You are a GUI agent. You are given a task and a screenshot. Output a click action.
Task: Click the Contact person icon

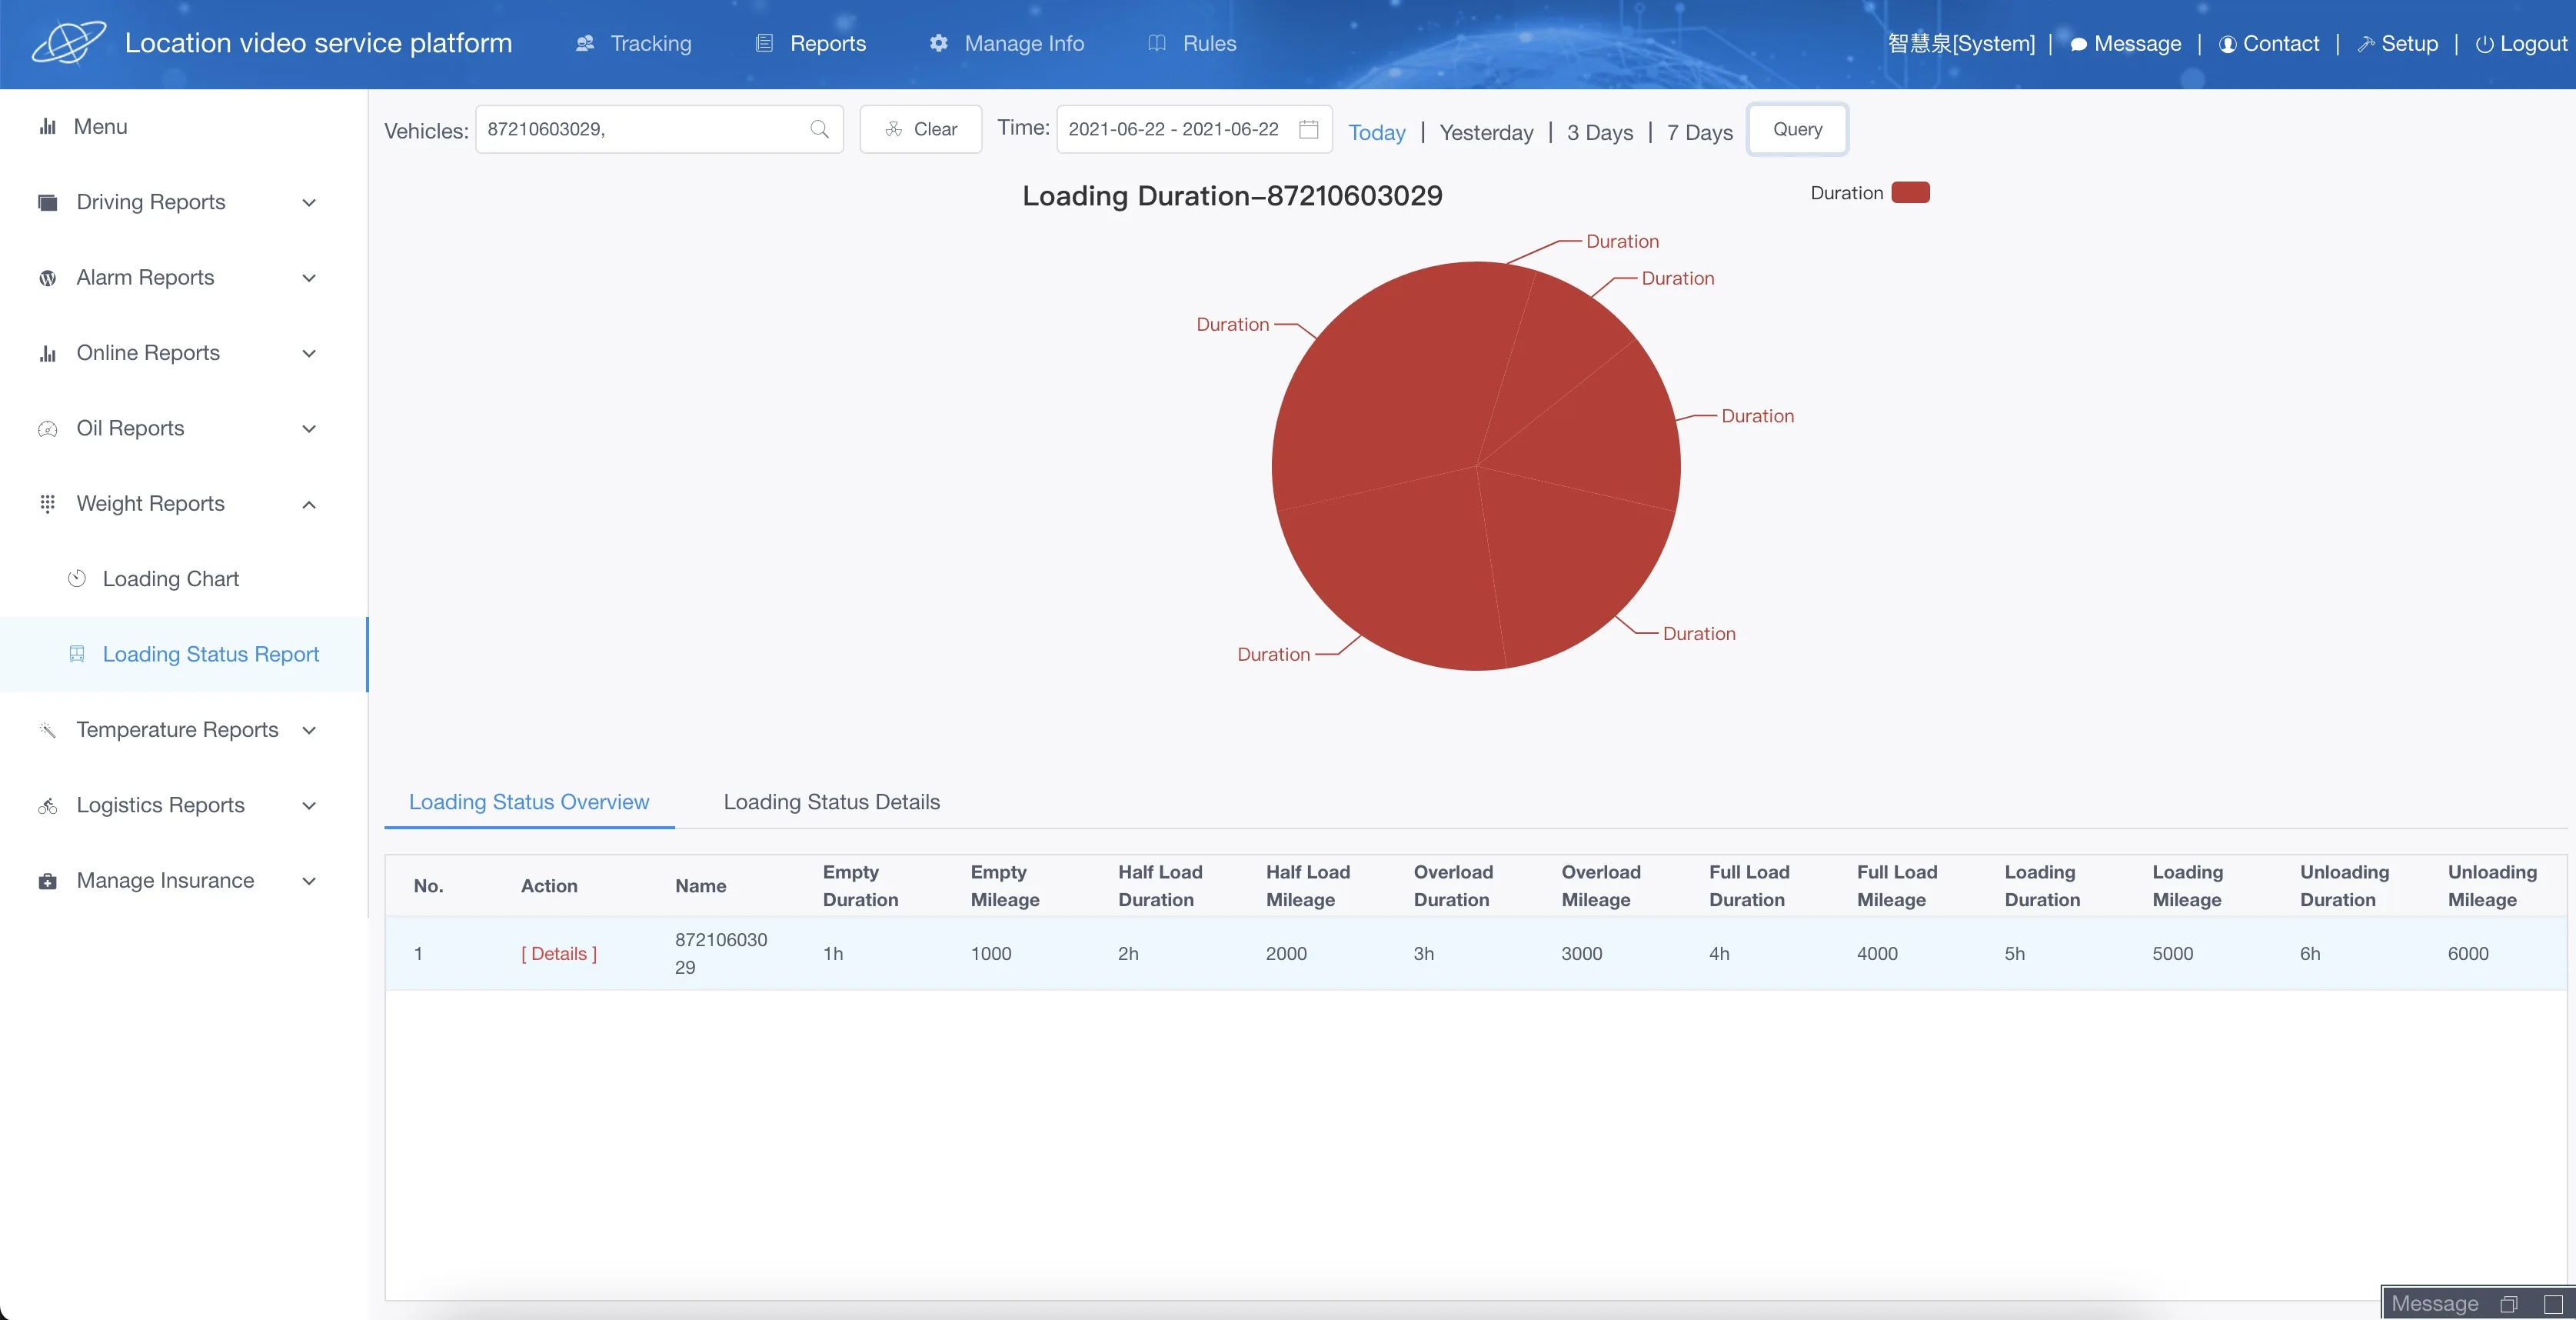(x=2228, y=44)
